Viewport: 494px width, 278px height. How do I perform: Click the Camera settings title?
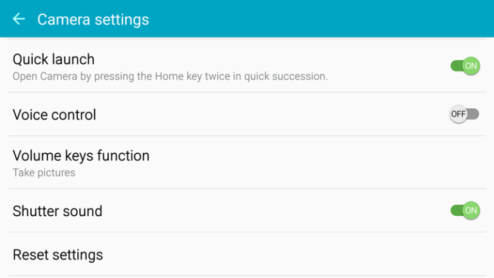click(93, 19)
